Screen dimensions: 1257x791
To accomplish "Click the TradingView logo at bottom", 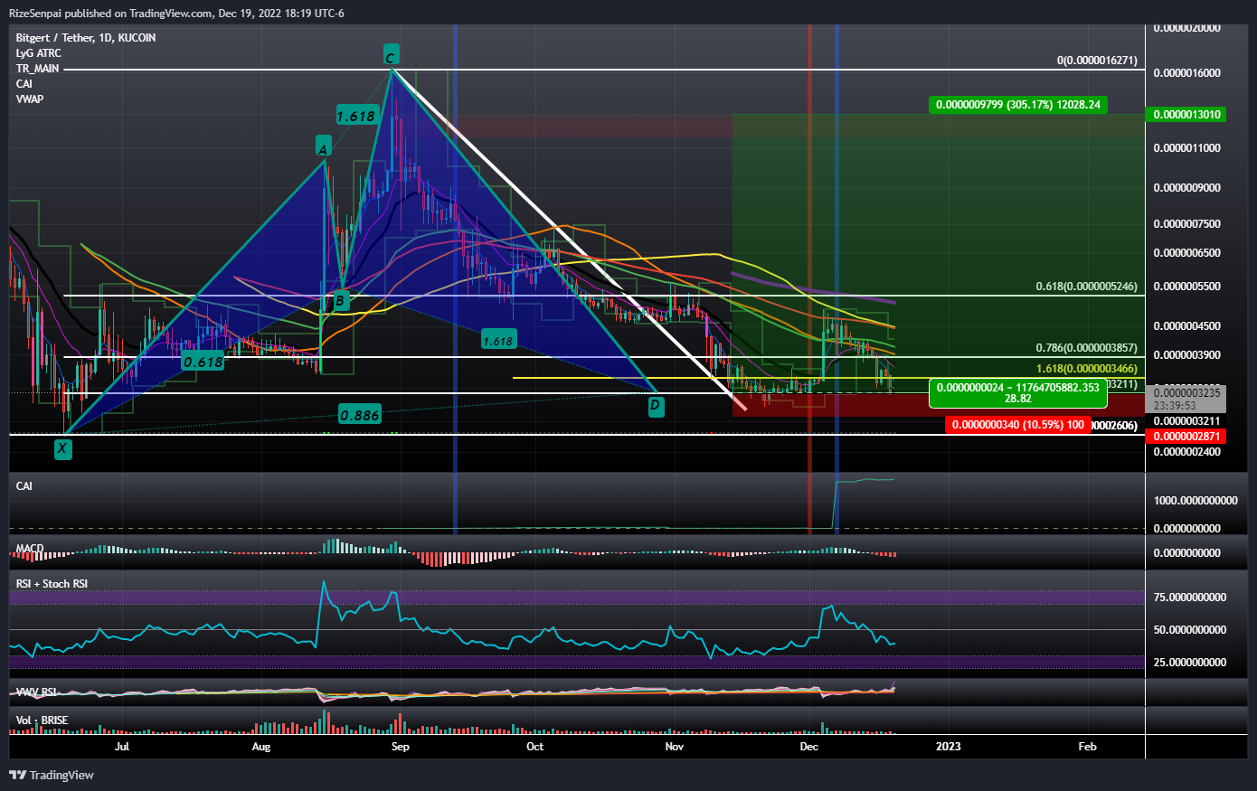I will [52, 775].
